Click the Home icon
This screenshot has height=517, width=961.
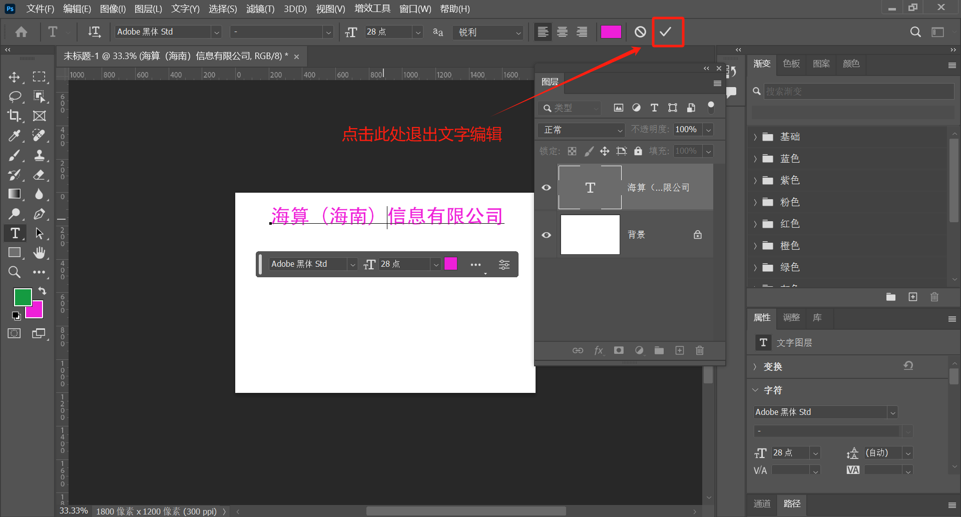(21, 32)
